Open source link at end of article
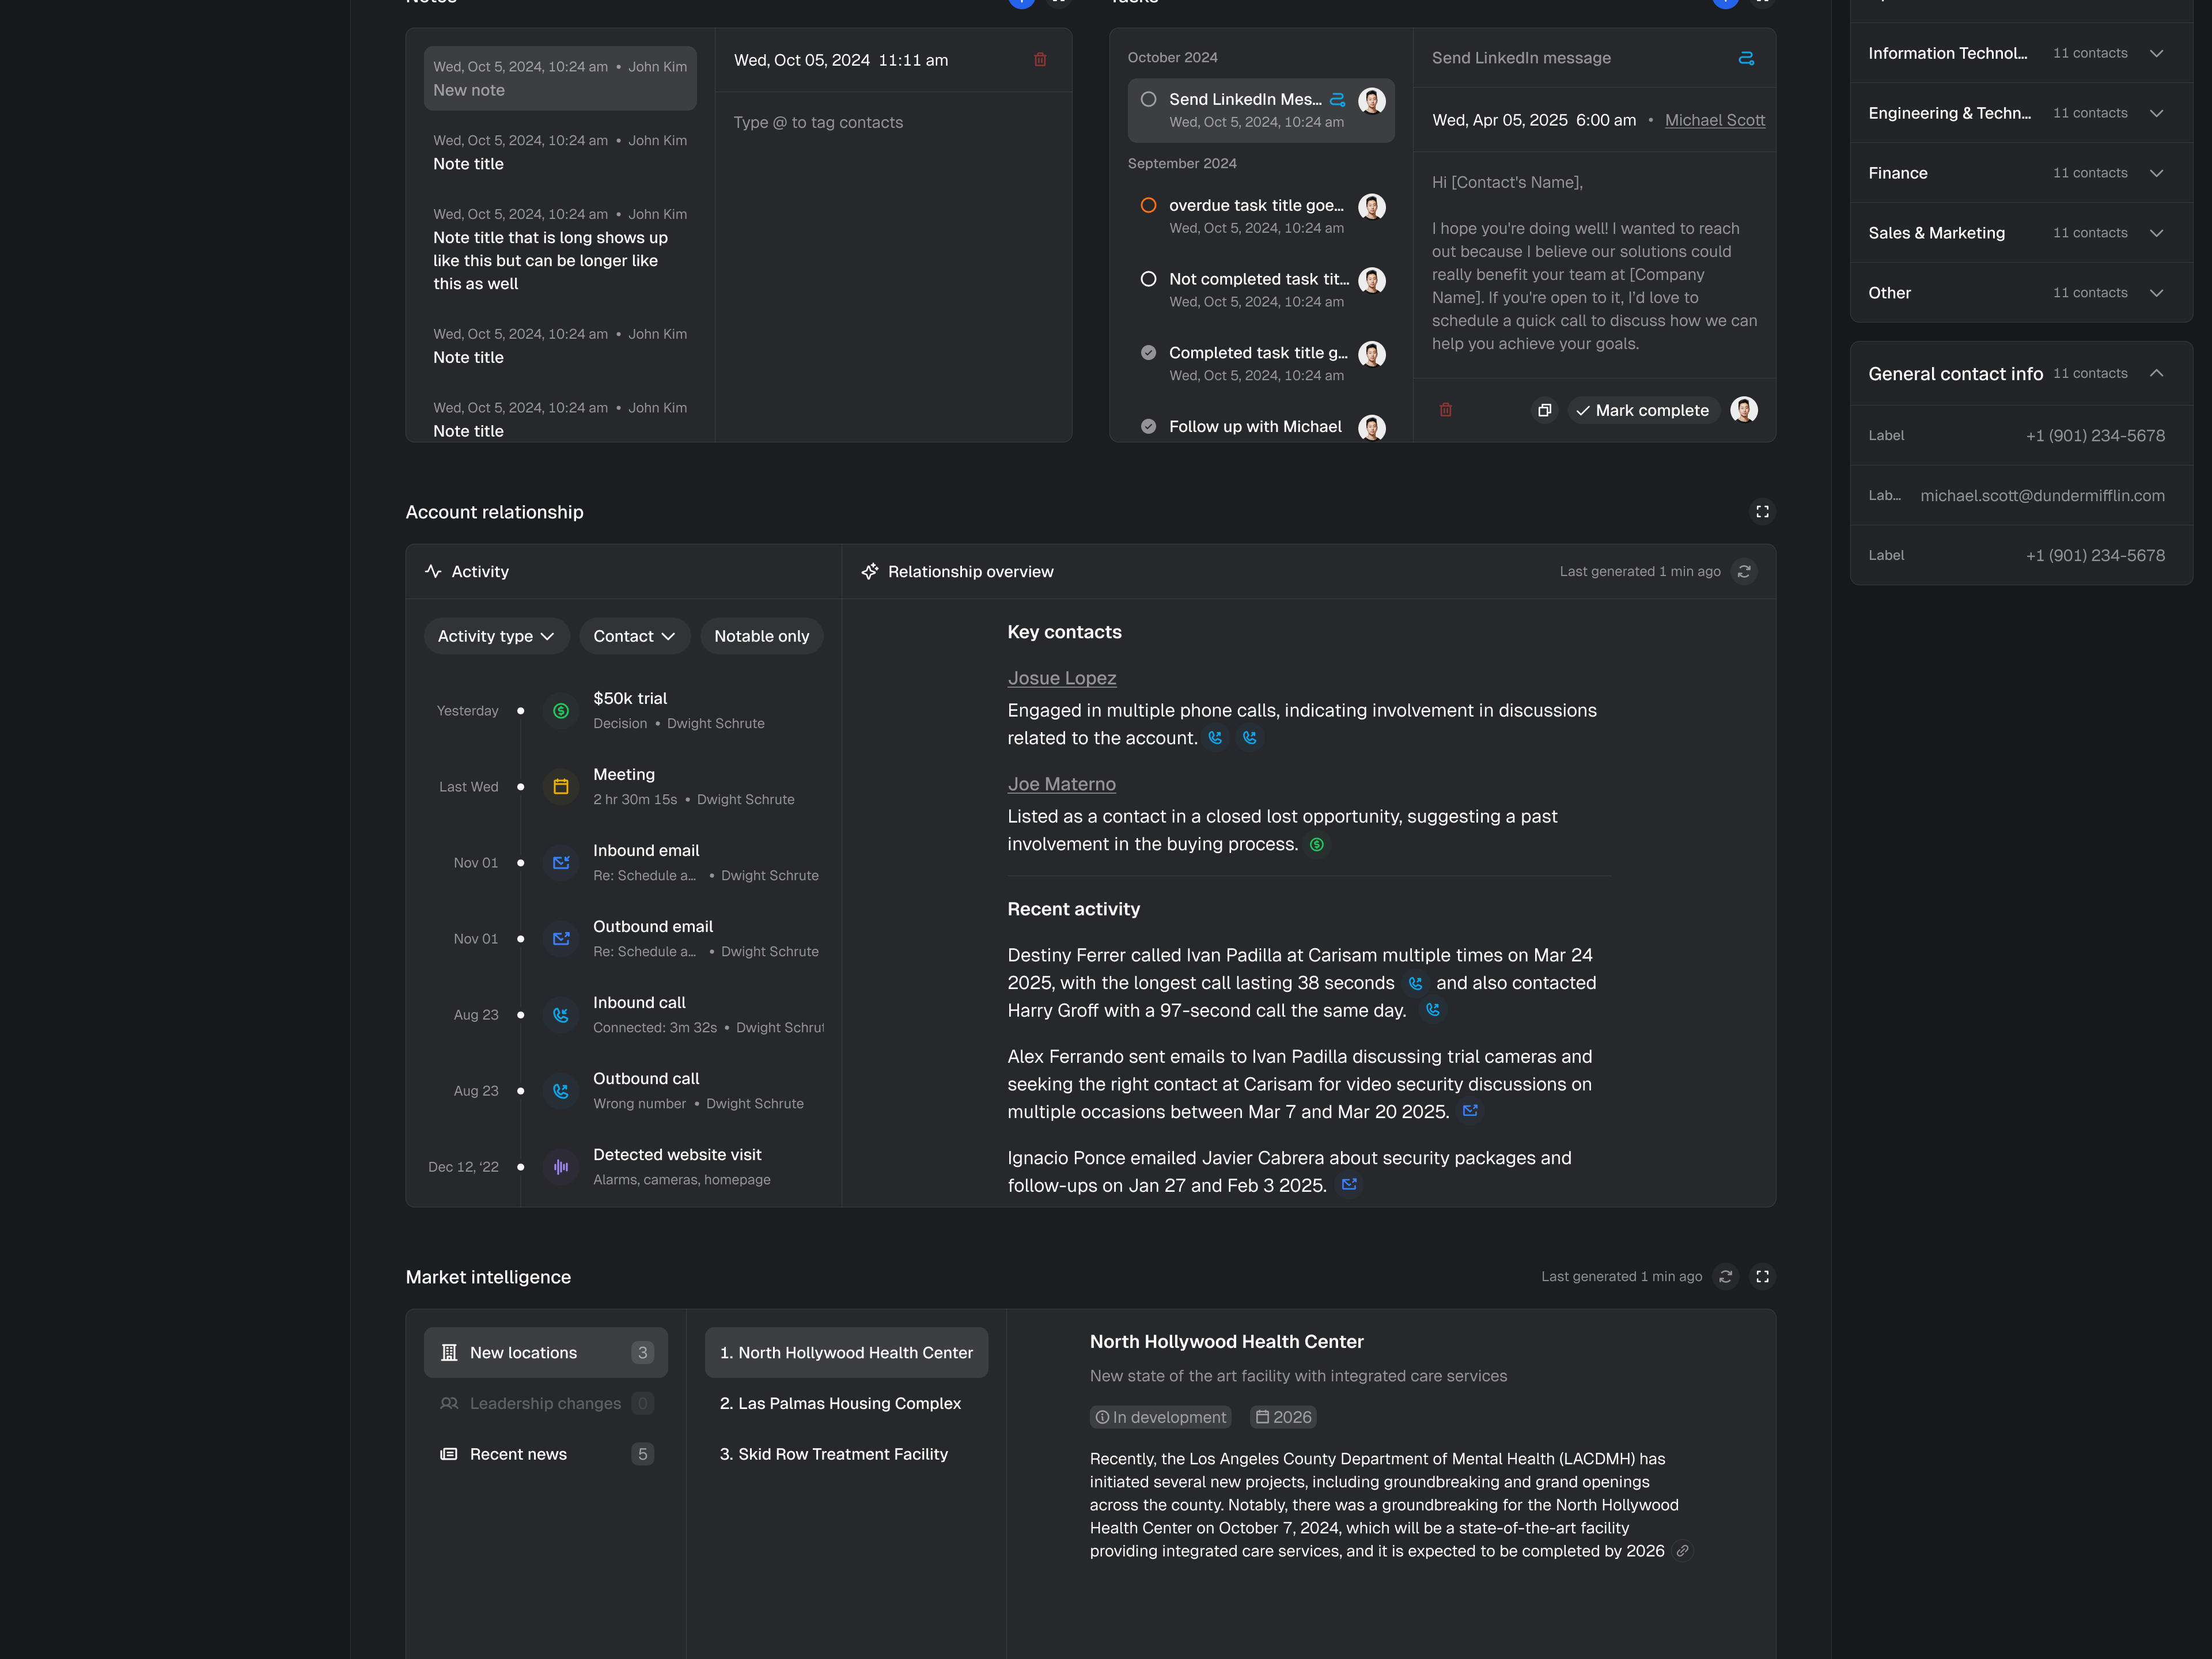Screen dimensions: 2212x1659 [1683, 1551]
